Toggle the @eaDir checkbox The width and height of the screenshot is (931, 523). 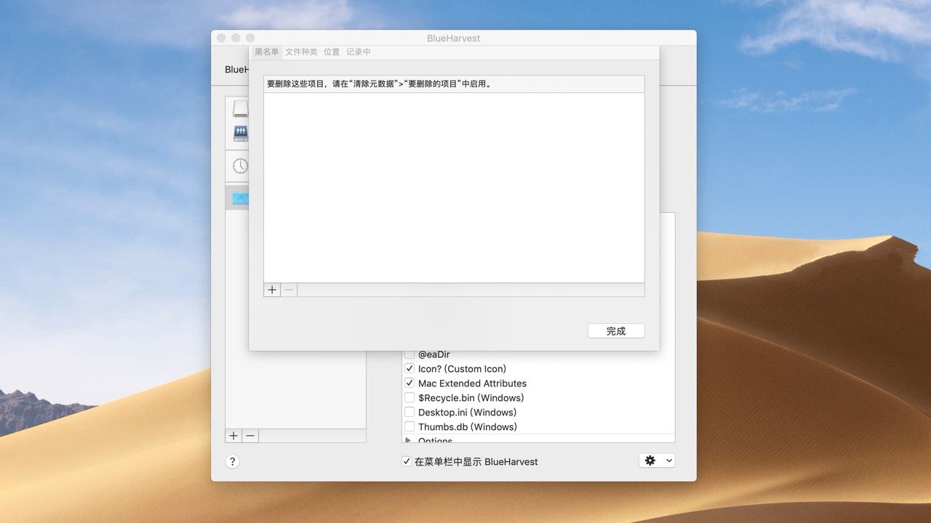pos(409,354)
